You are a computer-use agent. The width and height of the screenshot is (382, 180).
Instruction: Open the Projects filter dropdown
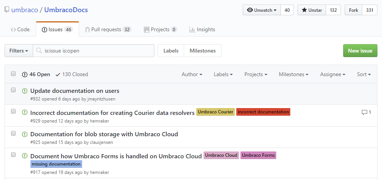pos(256,74)
